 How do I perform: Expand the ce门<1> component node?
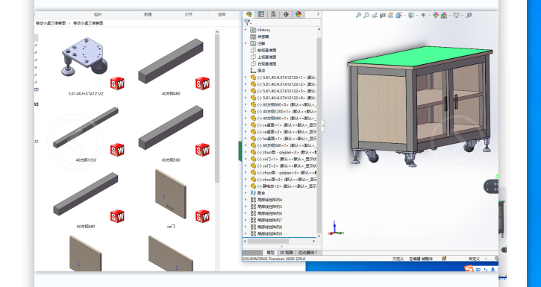[246, 159]
